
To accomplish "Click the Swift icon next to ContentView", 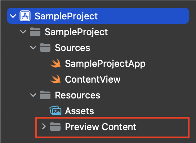I will click(x=55, y=79).
